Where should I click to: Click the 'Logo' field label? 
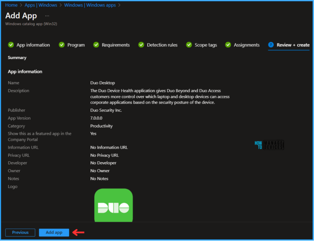tap(12, 186)
